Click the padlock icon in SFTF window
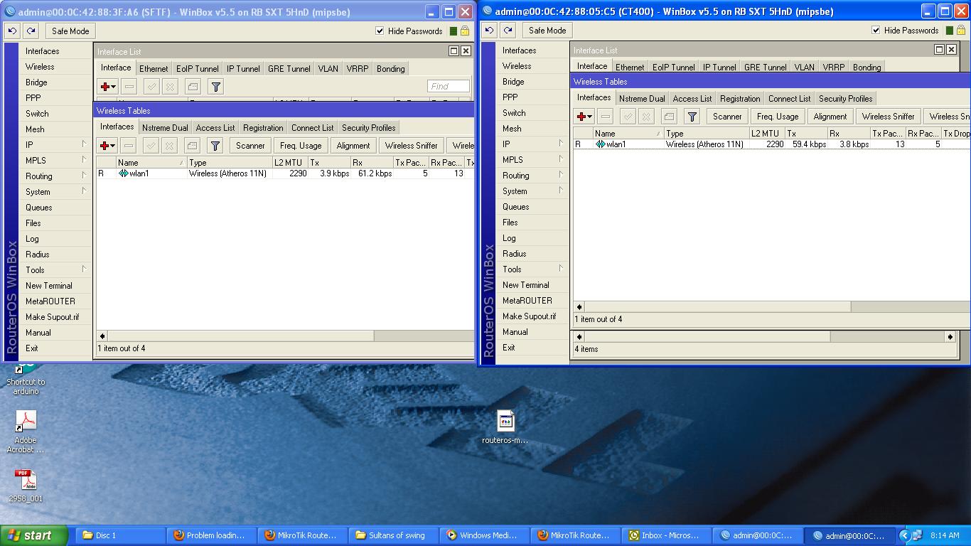The height and width of the screenshot is (546, 971). 465,31
